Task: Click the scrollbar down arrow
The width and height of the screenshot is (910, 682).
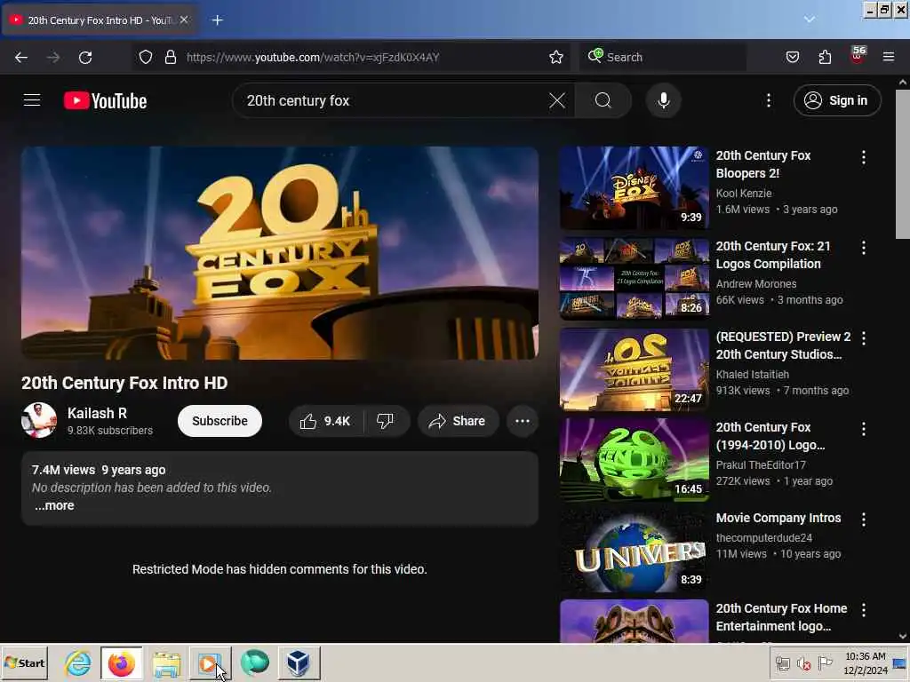Action: [903, 636]
